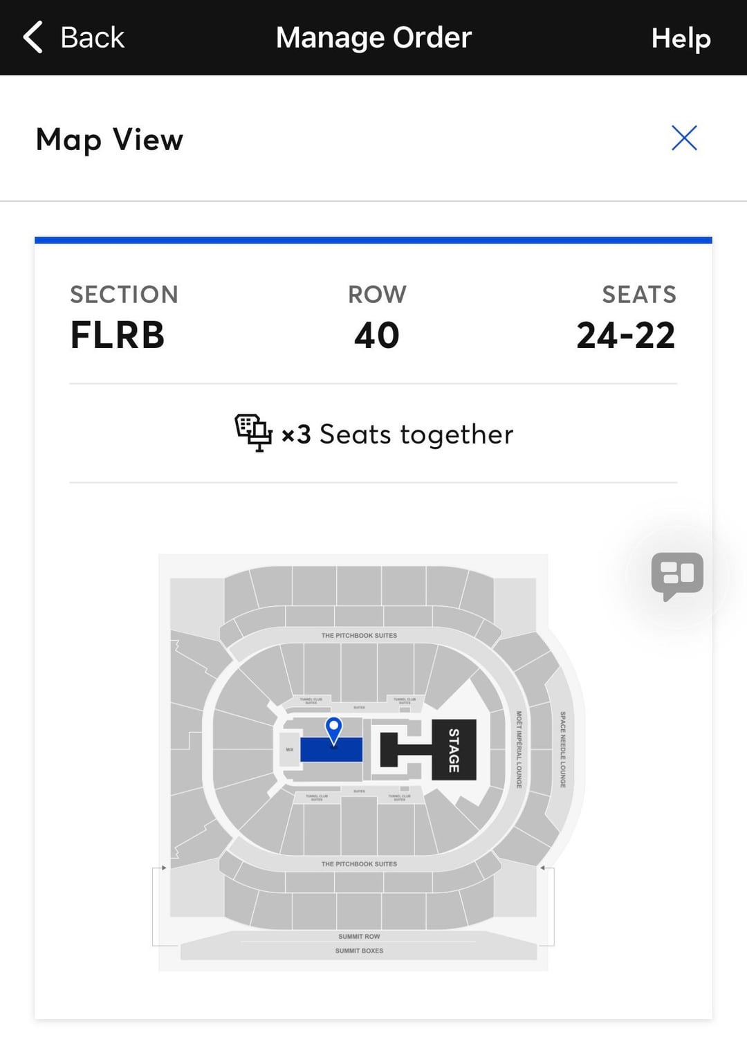Tap the seats 24-22 value

click(x=625, y=336)
